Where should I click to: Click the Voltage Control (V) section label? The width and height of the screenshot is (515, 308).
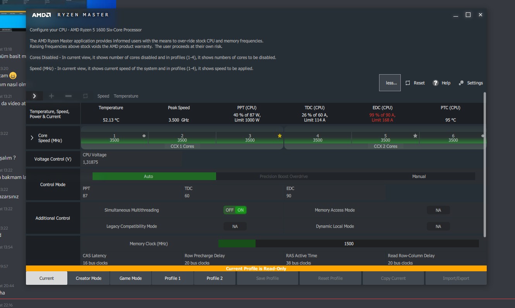point(53,159)
